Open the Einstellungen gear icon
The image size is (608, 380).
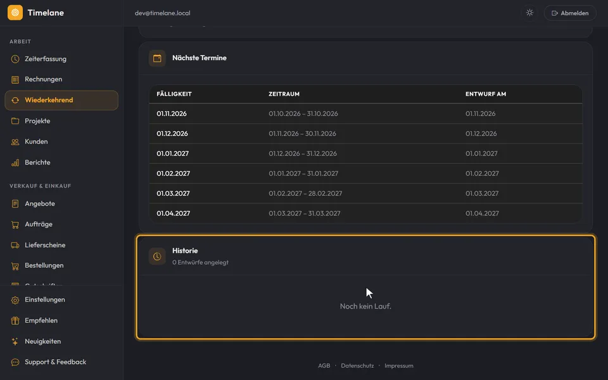(15, 300)
